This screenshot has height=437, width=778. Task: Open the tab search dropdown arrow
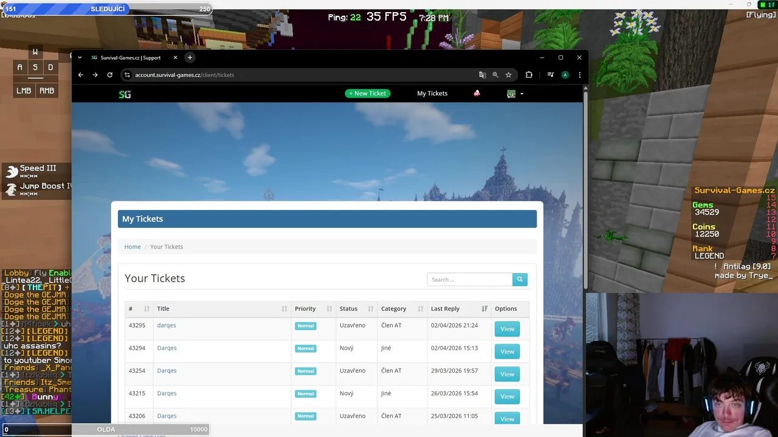(x=80, y=58)
